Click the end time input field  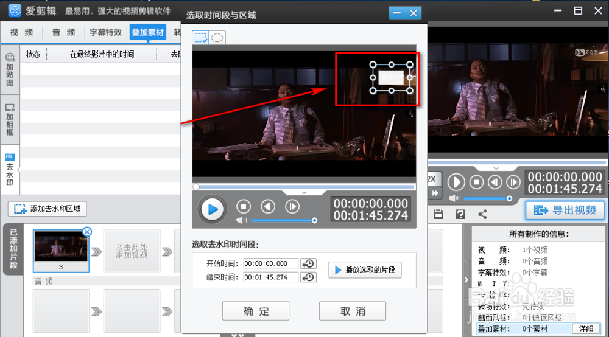271,277
